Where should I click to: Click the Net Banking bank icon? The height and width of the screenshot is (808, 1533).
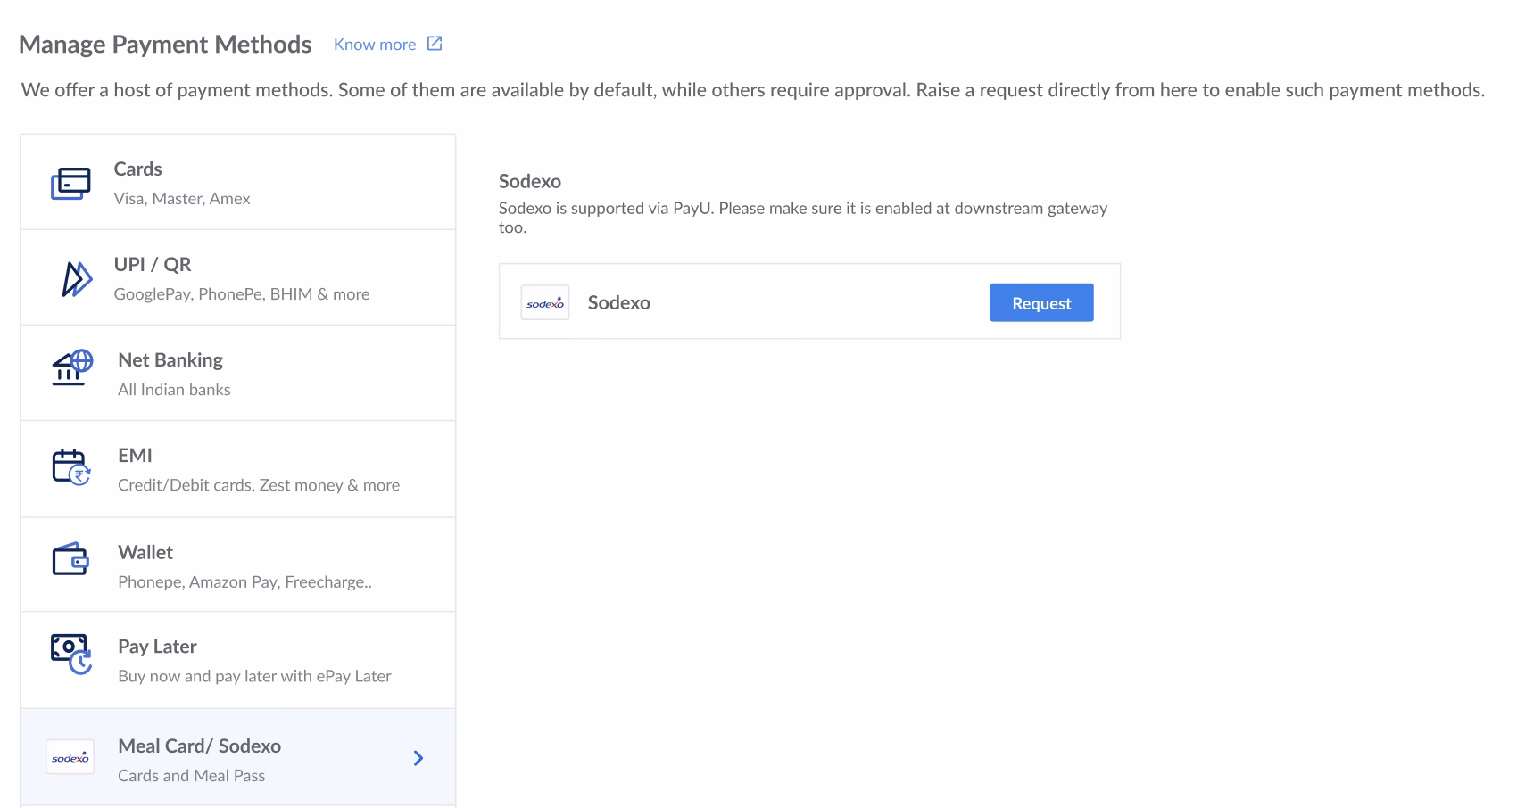tap(71, 367)
